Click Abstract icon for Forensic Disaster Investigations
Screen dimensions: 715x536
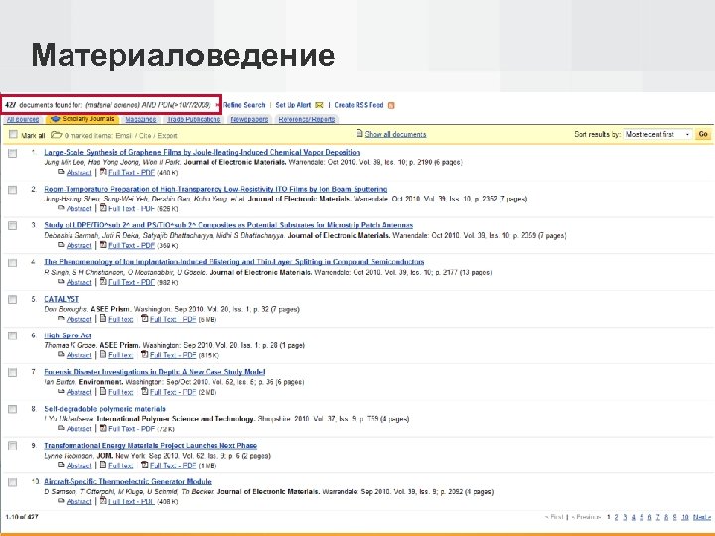61,391
